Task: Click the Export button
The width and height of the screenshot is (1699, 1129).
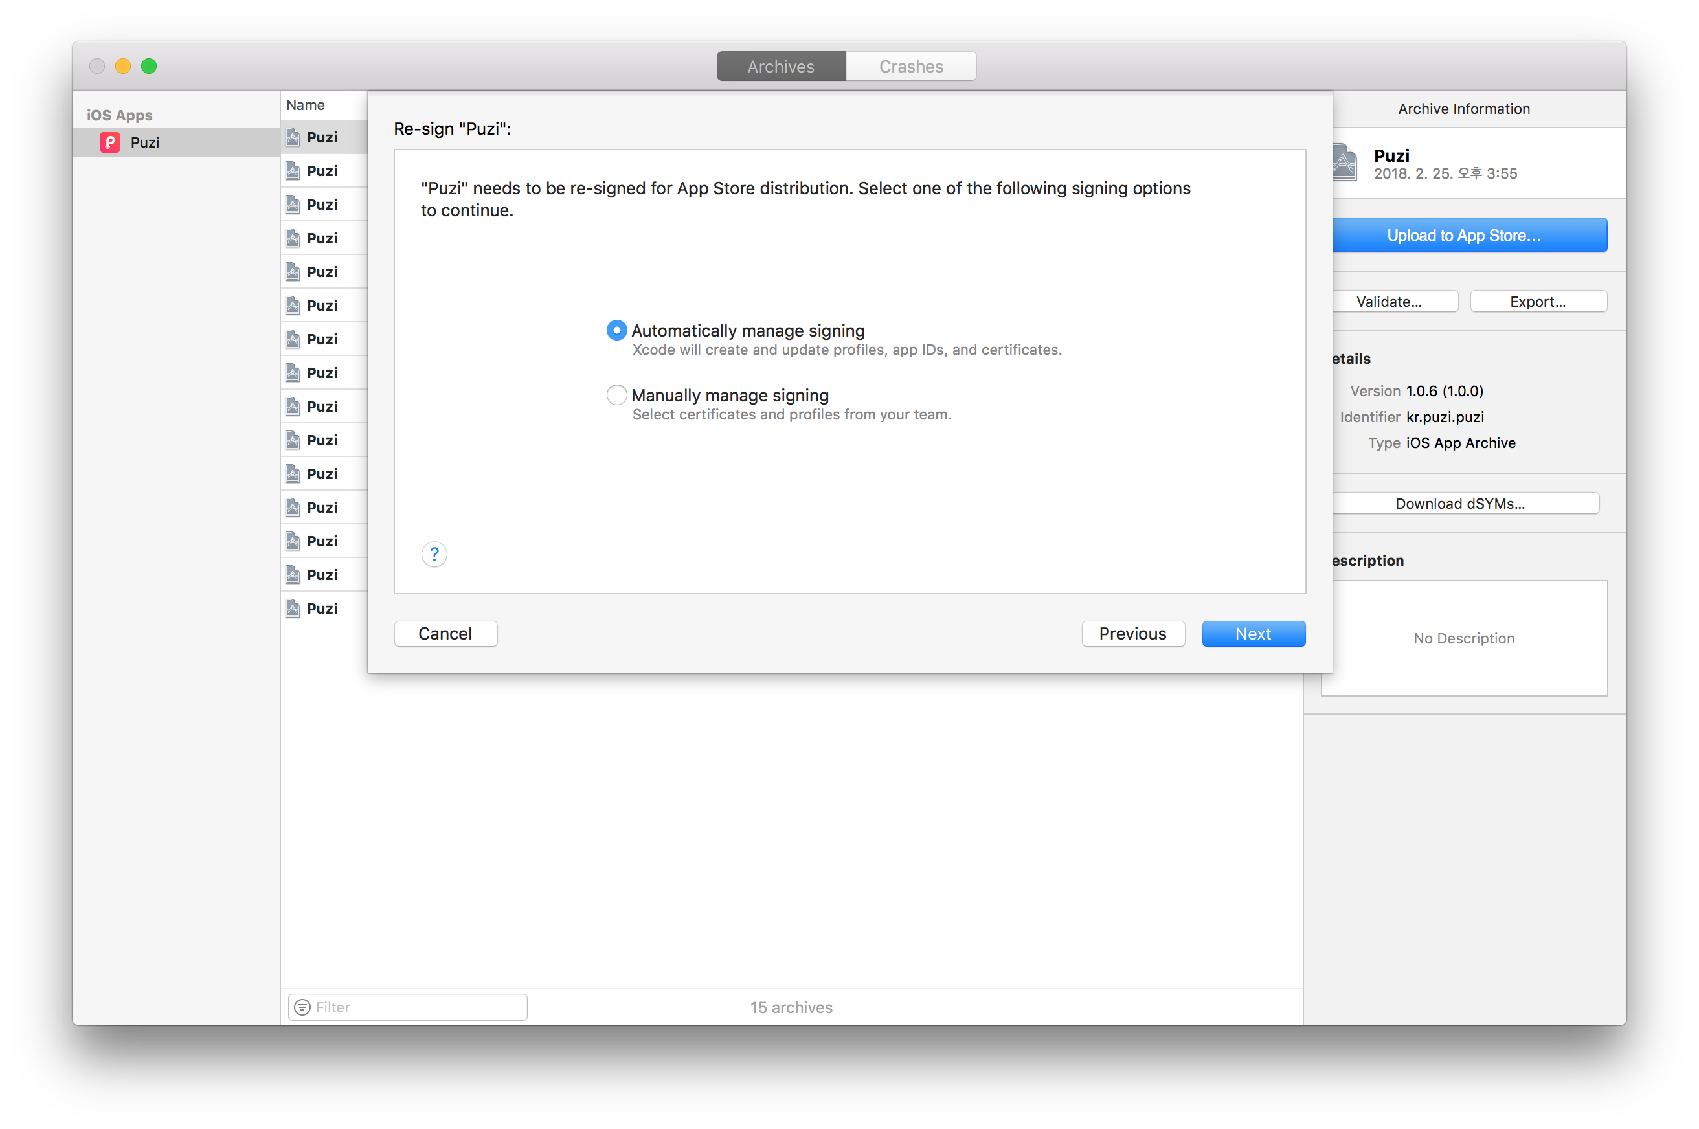Action: (1538, 302)
